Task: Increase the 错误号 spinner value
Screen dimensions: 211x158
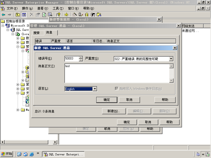Action: tap(81, 57)
